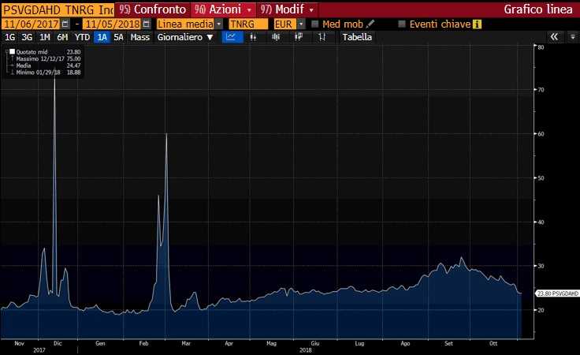
Task: Switch to the Tabella view
Action: [357, 37]
